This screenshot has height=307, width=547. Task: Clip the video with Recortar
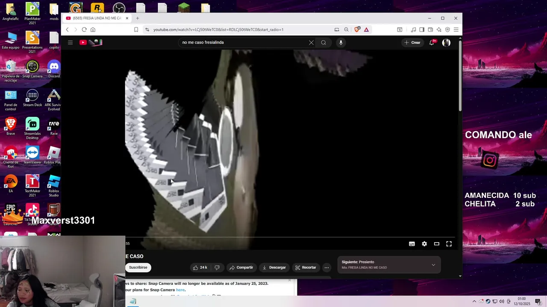[306, 267]
